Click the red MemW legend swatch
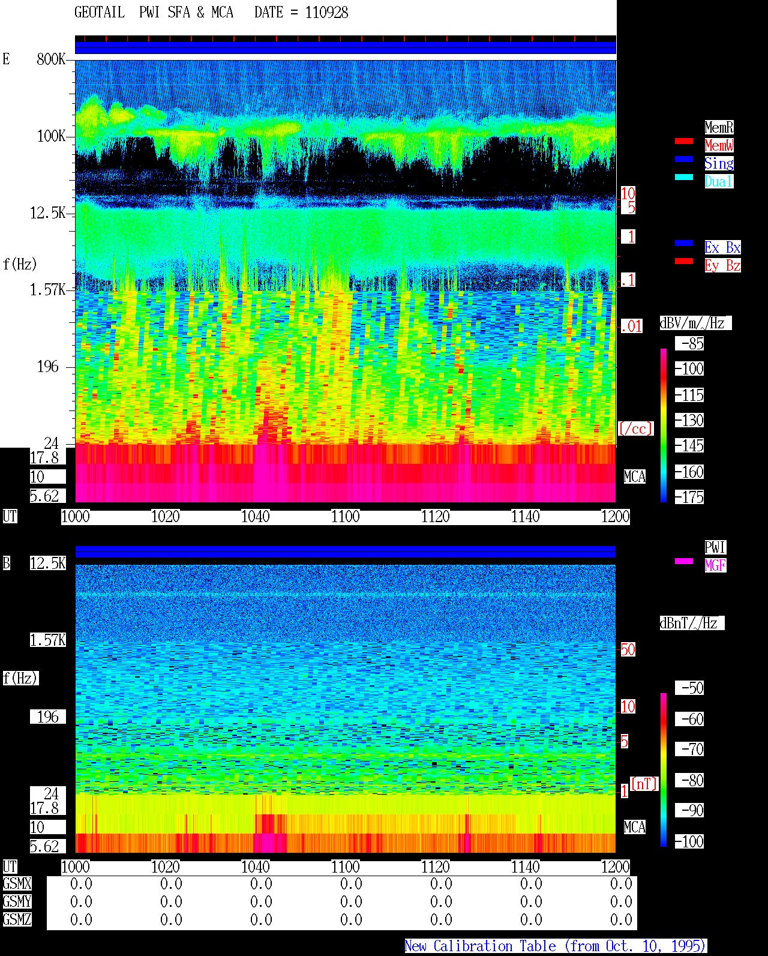The height and width of the screenshot is (956, 768). tap(684, 142)
